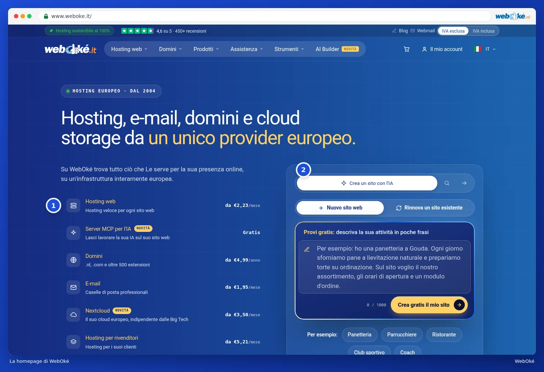544x372 pixels.
Task: Switch to Rinnova un sito esistente
Action: point(429,208)
